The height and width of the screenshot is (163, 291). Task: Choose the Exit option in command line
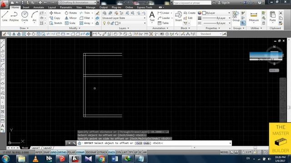[x=139, y=143]
